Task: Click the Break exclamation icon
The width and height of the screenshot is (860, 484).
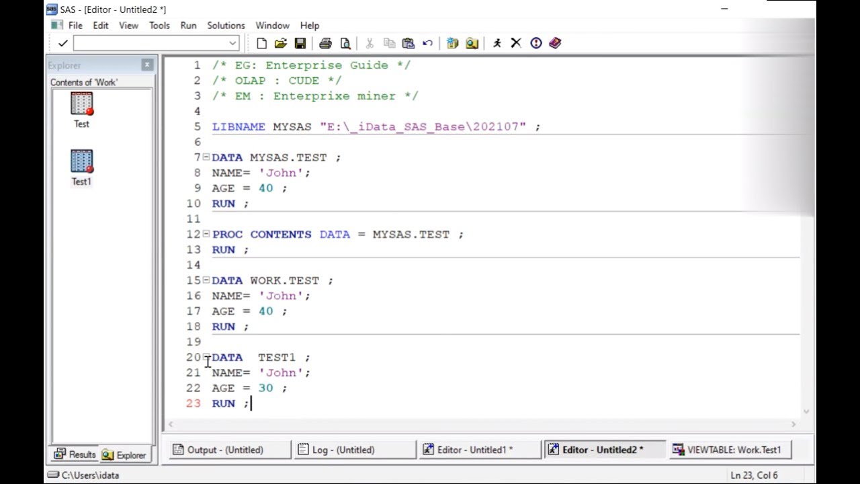Action: [536, 43]
